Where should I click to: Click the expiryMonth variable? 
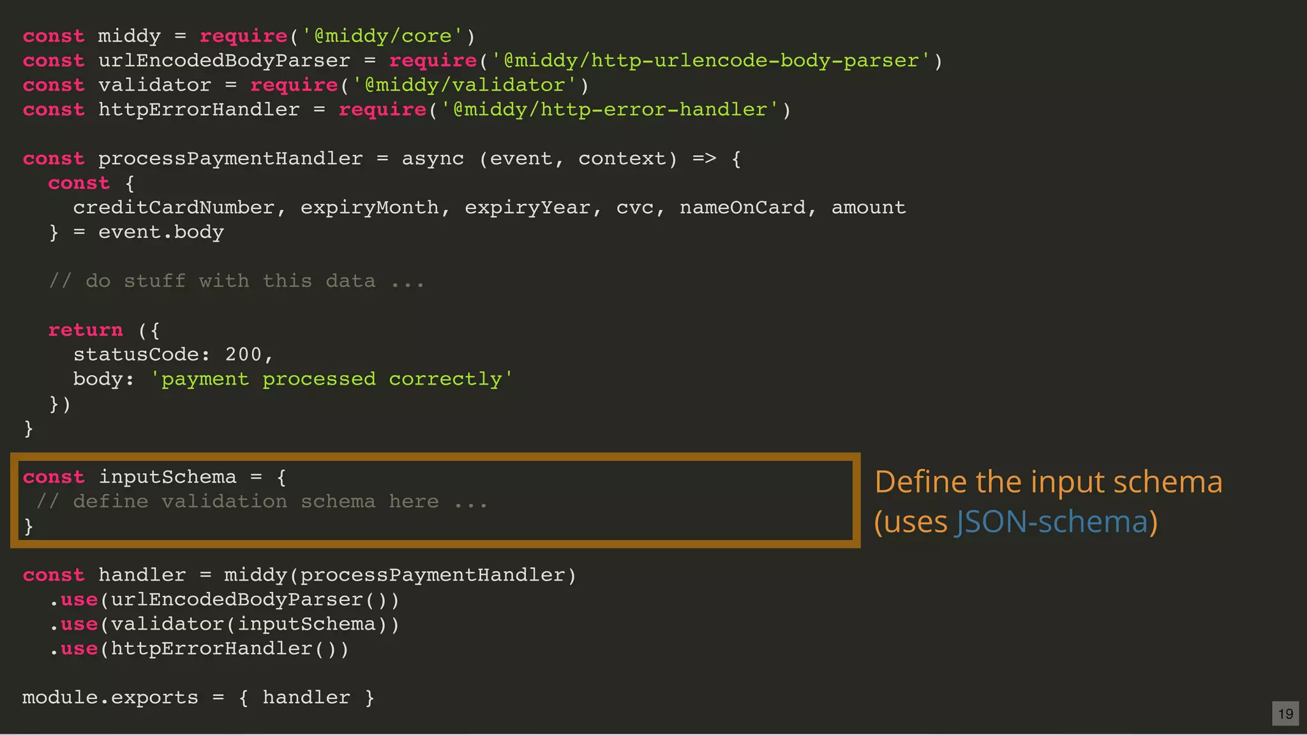click(x=370, y=208)
